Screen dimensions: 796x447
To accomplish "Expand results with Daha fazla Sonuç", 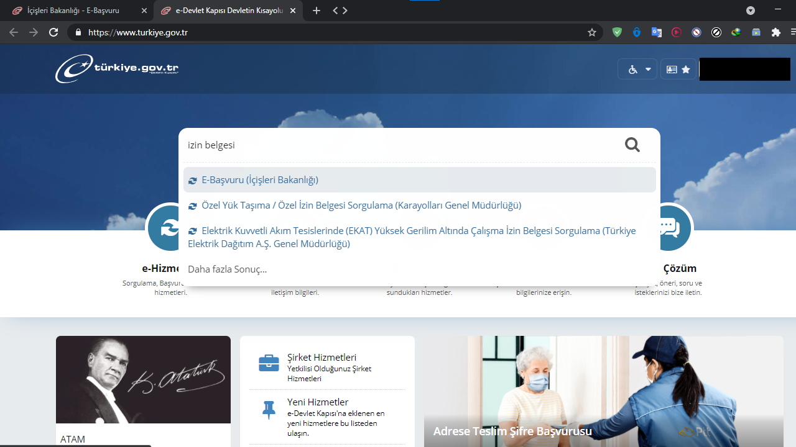I will [227, 269].
